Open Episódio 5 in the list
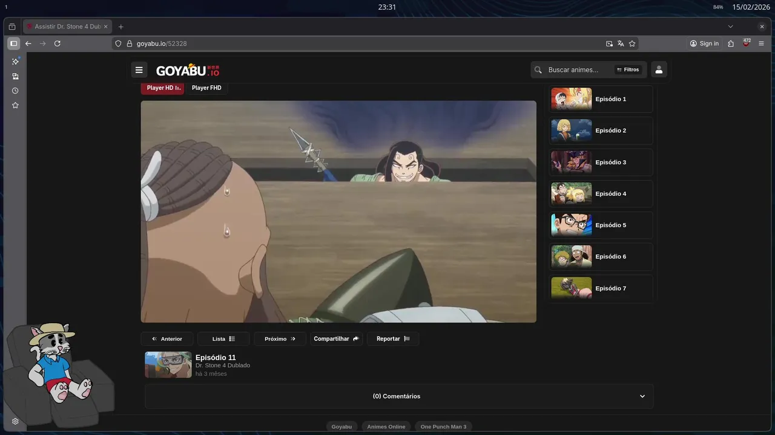Image resolution: width=775 pixels, height=435 pixels. [x=601, y=225]
